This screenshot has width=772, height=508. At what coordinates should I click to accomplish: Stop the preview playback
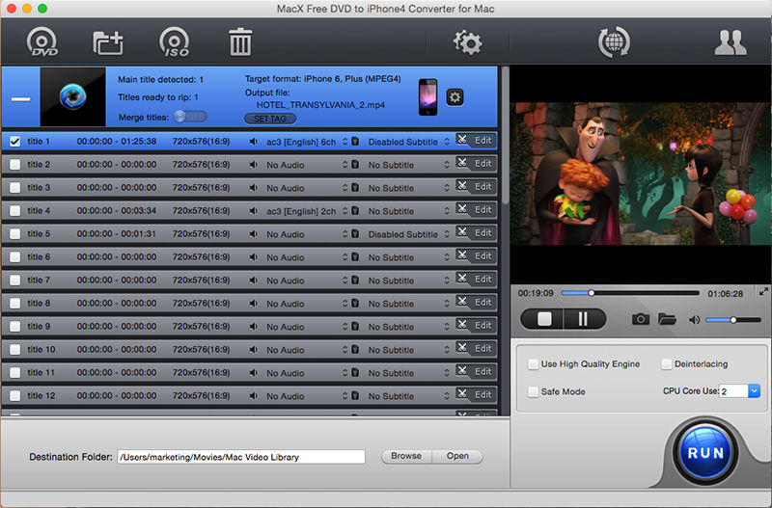tap(543, 319)
